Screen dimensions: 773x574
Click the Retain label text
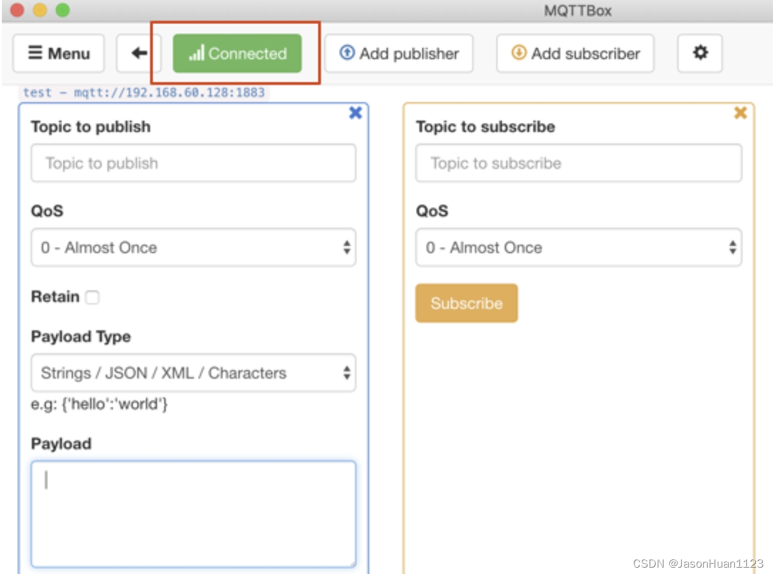[x=55, y=297]
